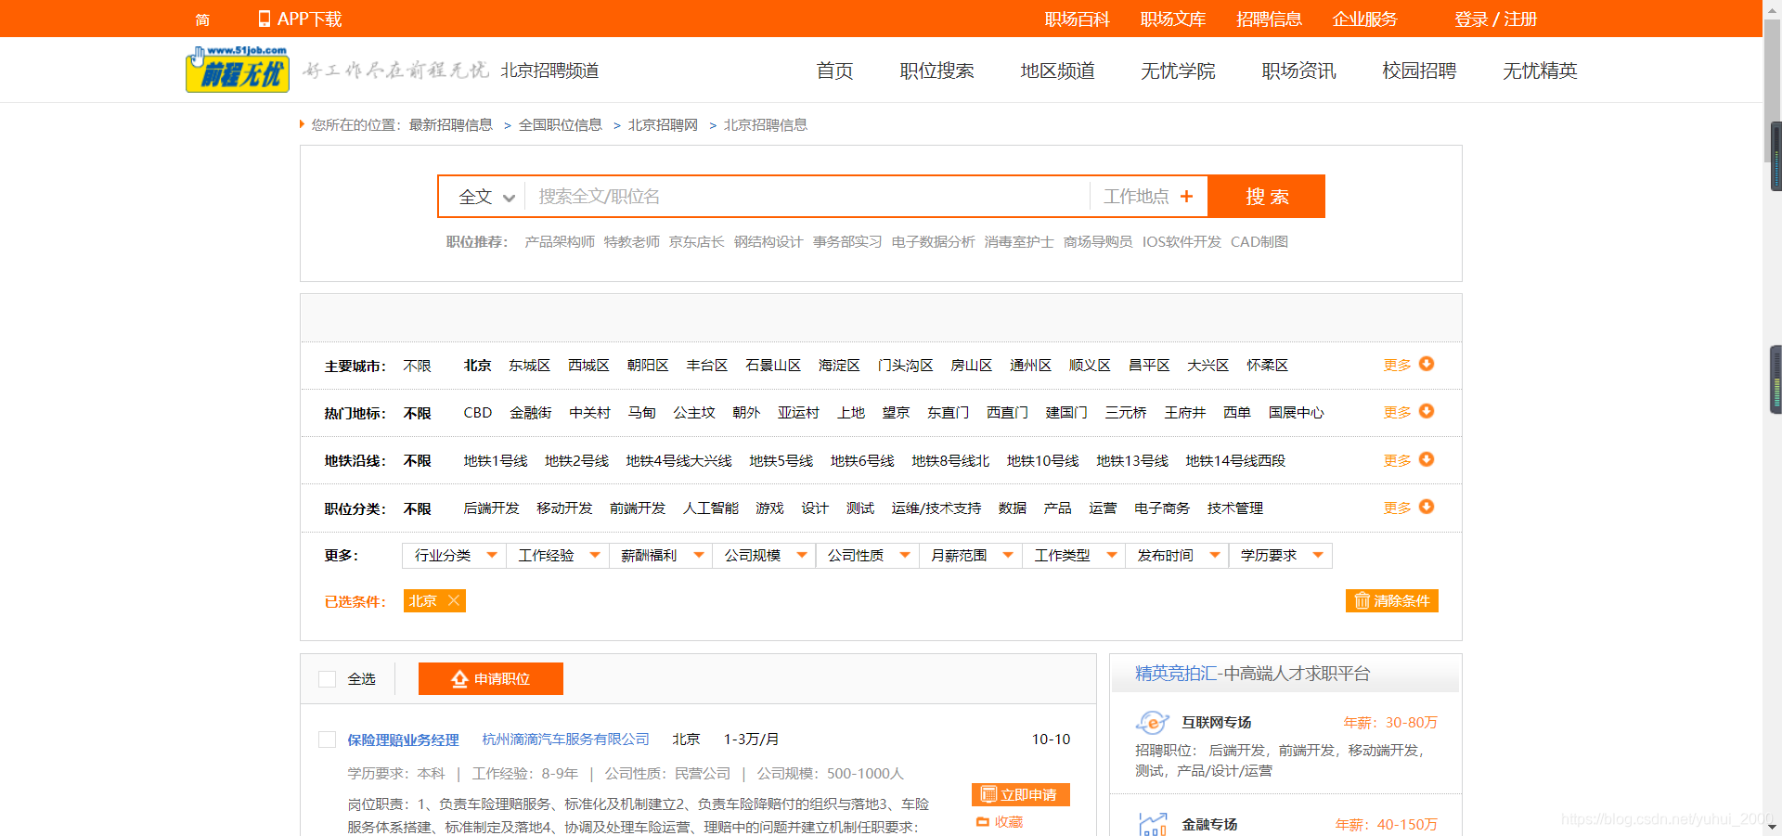Expand 更多 plus icon in 热门地标 row
The image size is (1782, 836).
[1427, 411]
